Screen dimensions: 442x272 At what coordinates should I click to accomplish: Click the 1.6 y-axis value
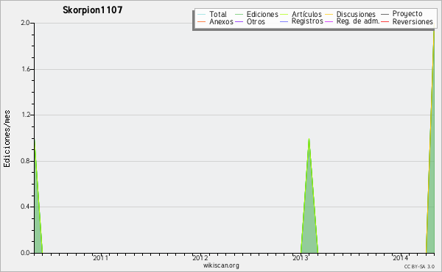tap(25, 69)
